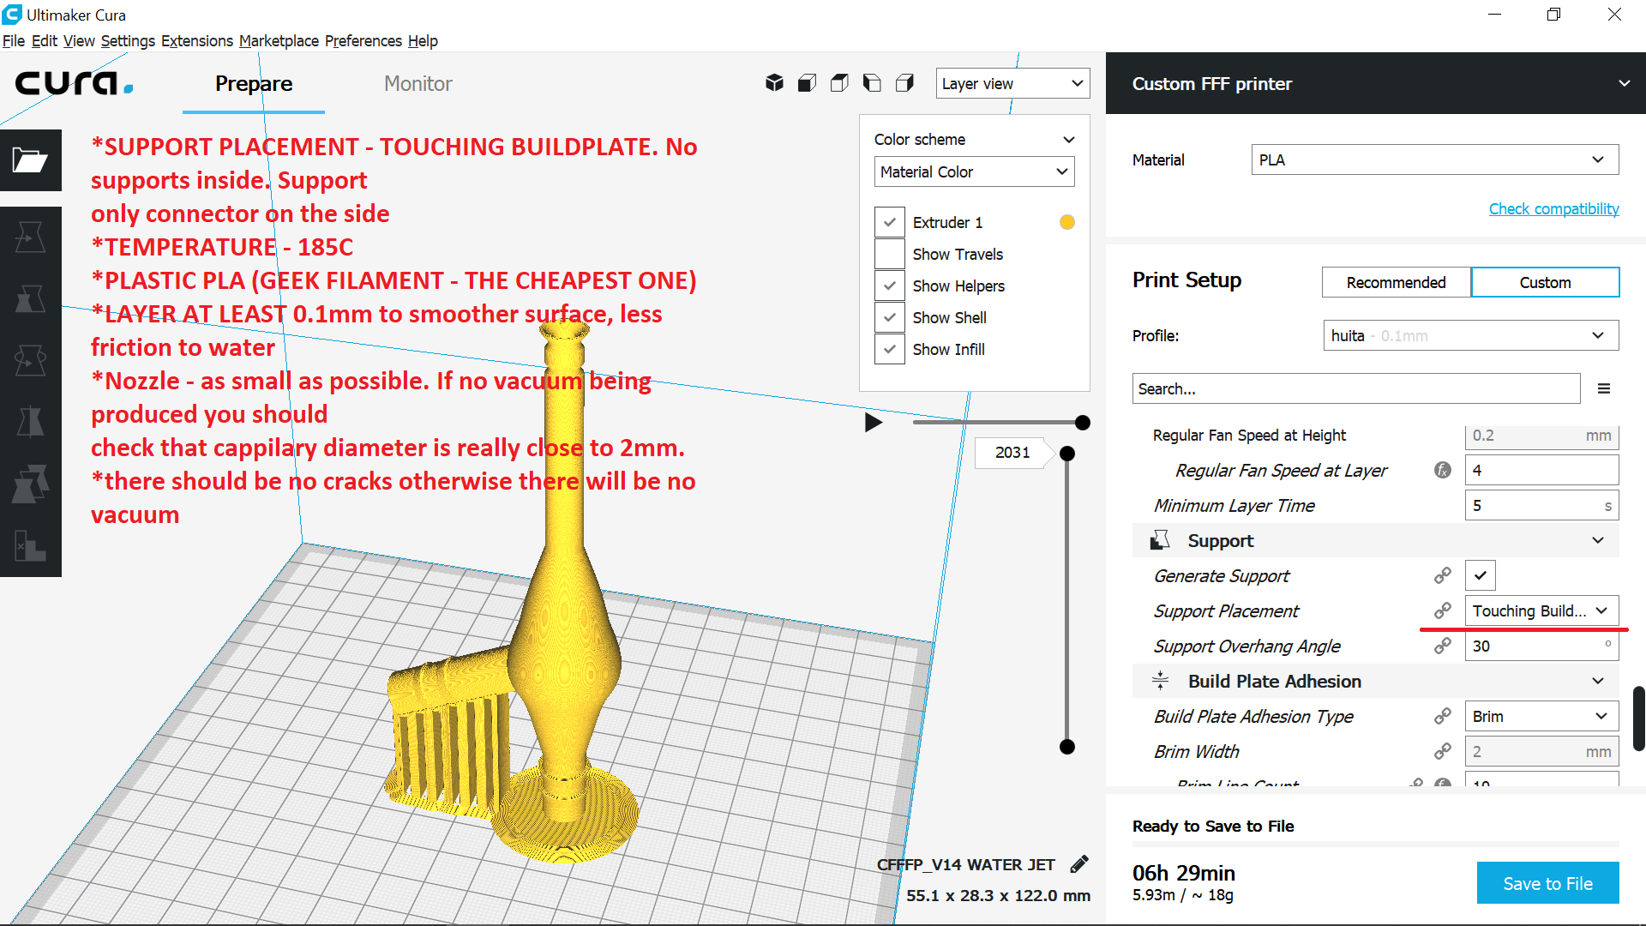Switch to 3D perspective camera view
Image resolution: width=1646 pixels, height=926 pixels.
[774, 83]
